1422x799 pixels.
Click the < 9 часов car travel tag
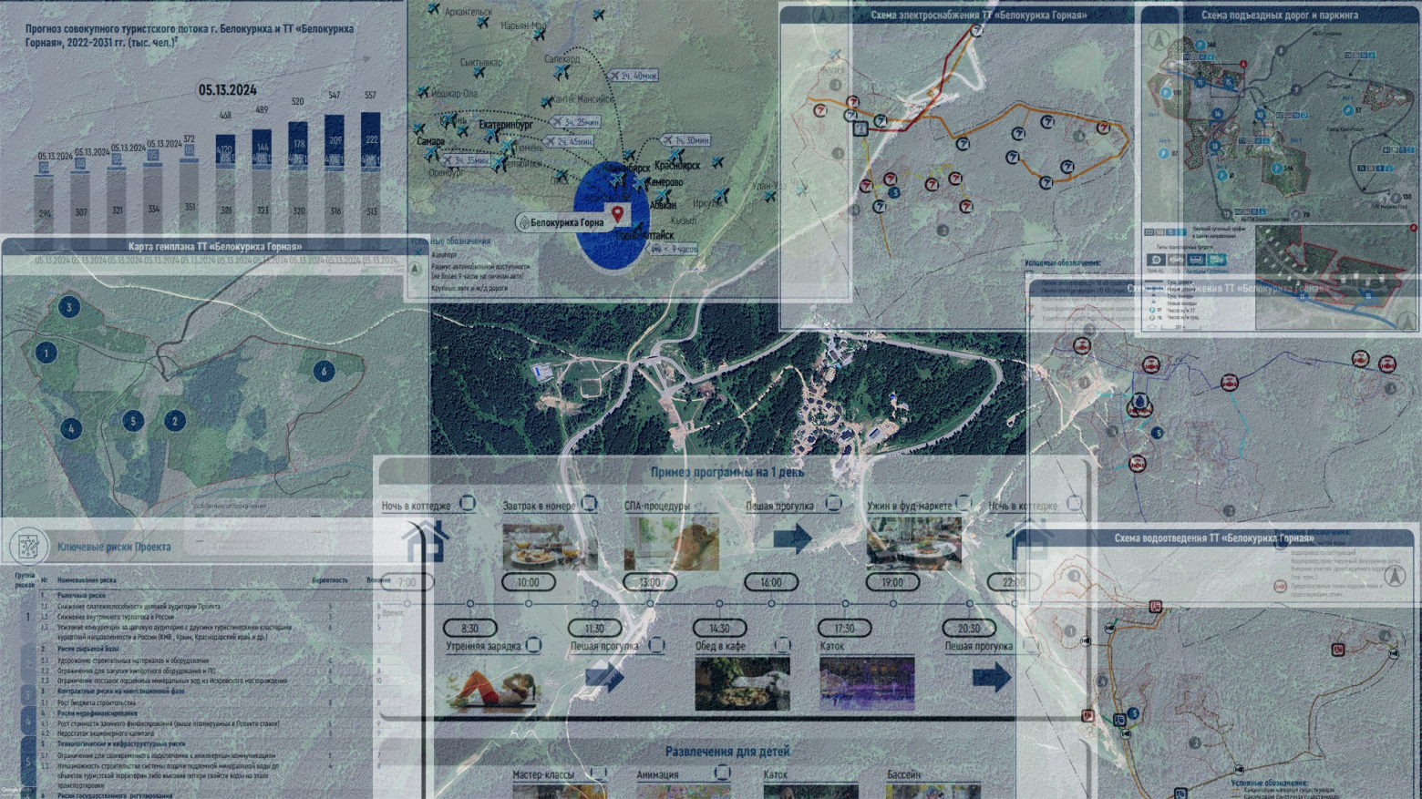point(673,249)
